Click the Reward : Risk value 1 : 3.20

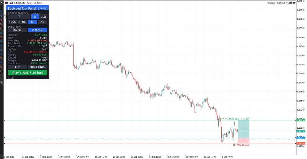click(x=43, y=46)
